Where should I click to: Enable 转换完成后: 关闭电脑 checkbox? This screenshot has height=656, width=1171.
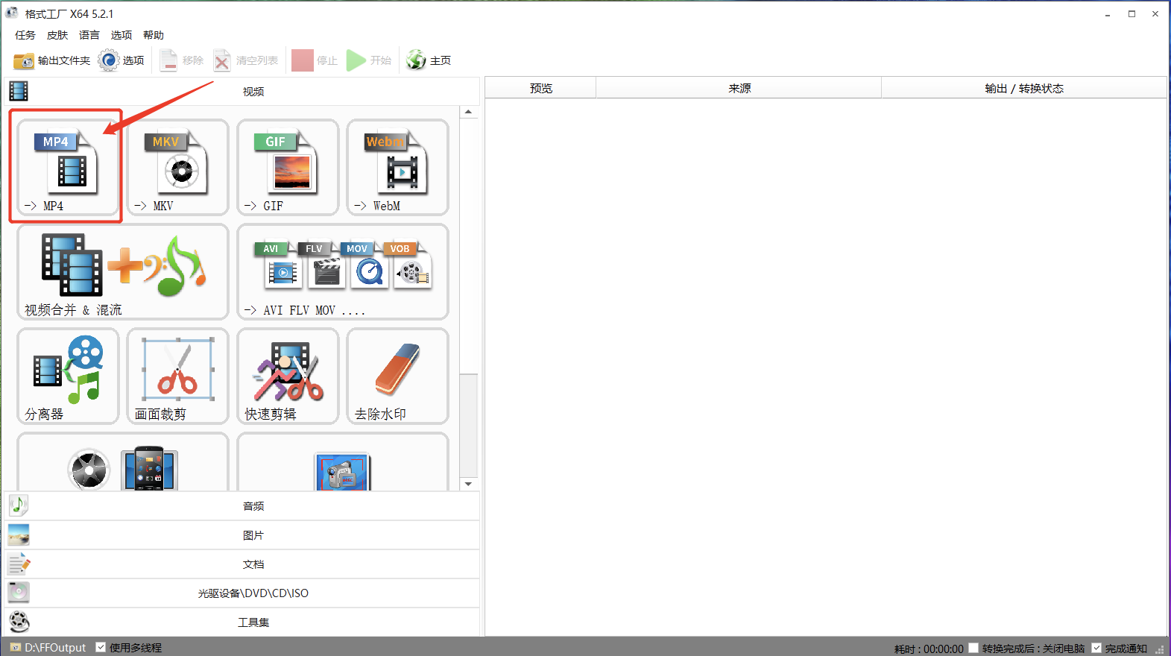click(x=973, y=648)
